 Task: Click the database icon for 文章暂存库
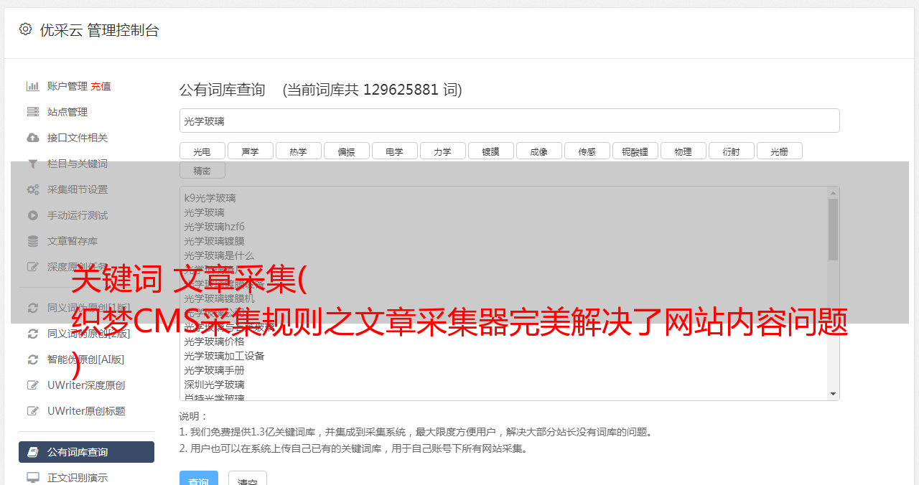tap(33, 241)
